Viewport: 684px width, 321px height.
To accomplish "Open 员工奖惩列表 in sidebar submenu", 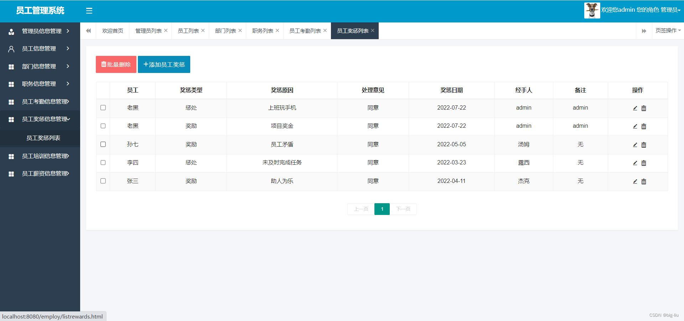I will point(43,138).
